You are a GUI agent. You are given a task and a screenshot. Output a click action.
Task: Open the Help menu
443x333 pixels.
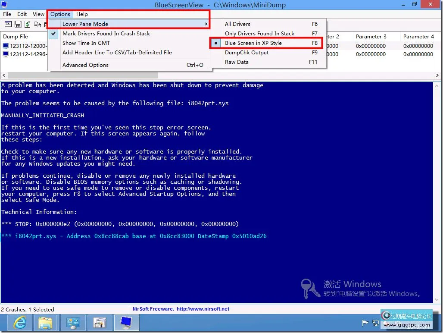[x=82, y=14]
